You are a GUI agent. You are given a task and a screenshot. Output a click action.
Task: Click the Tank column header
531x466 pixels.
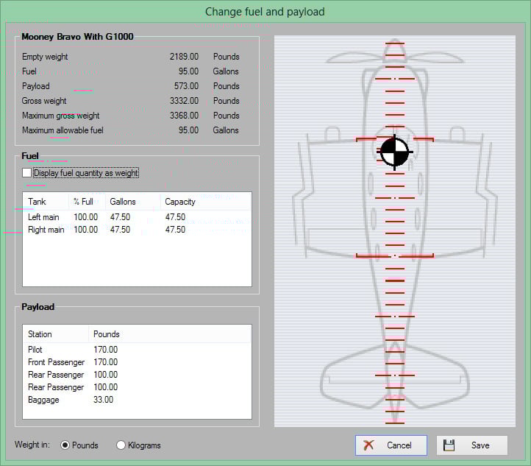(x=46, y=202)
